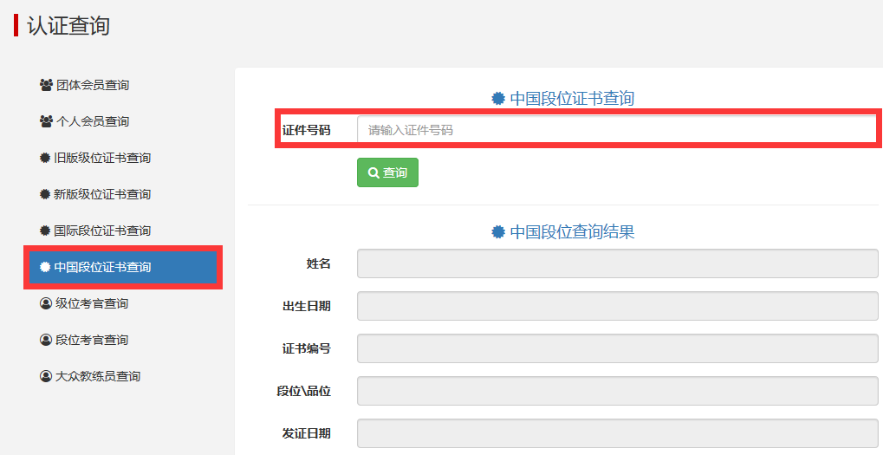Open 个人会员查询 in the sidebar
The height and width of the screenshot is (455, 883).
[84, 121]
